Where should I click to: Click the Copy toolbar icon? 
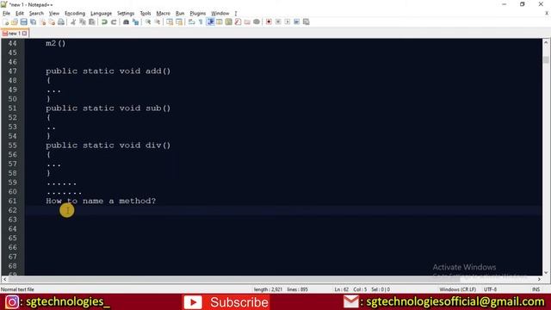[83, 22]
